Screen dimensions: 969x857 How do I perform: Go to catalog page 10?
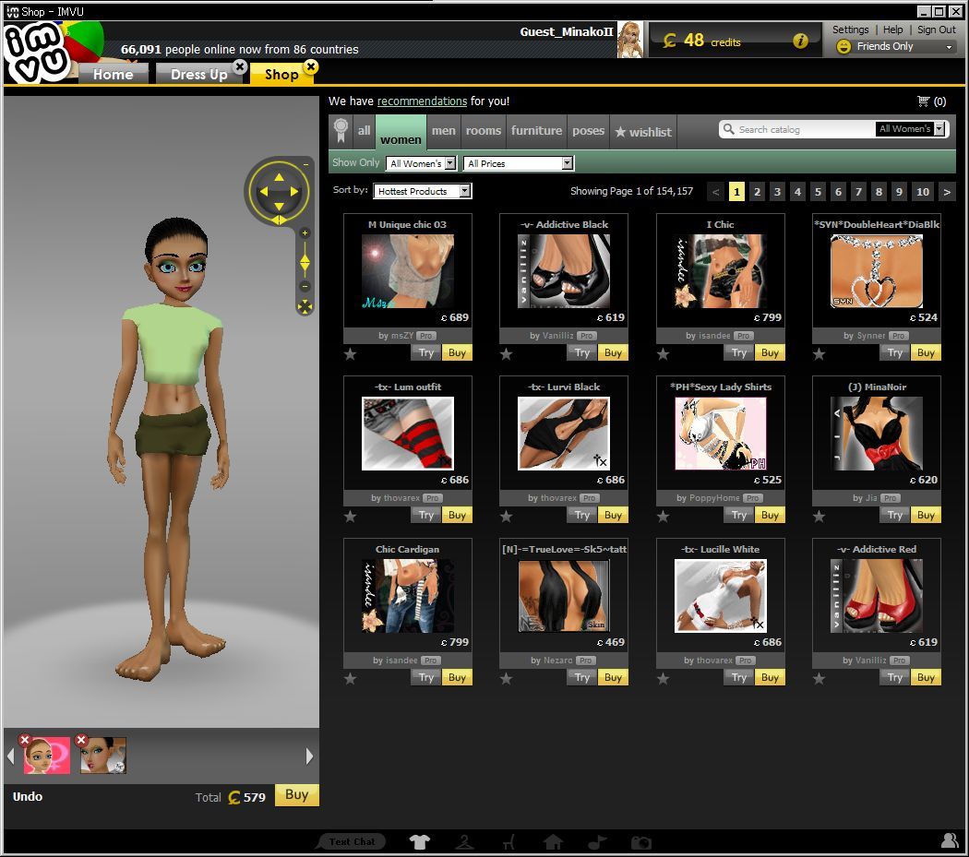pos(923,192)
